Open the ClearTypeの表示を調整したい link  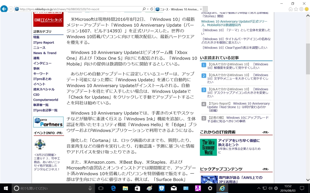coord(234,48)
